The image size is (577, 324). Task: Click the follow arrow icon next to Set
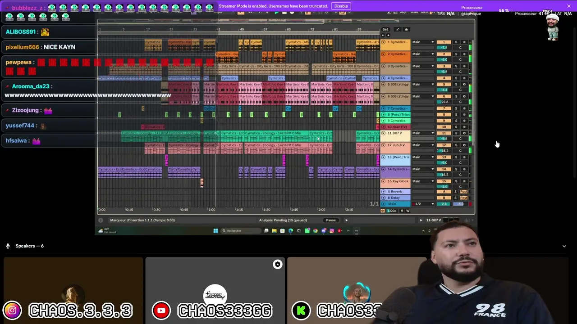397,30
